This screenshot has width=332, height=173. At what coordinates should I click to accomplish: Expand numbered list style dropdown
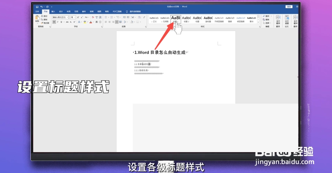click(x=115, y=17)
